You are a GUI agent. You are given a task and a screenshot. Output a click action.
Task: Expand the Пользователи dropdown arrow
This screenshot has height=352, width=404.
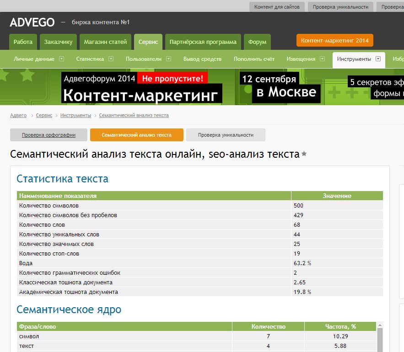coord(168,59)
